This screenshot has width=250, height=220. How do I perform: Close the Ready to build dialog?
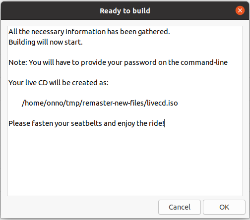tap(240, 10)
